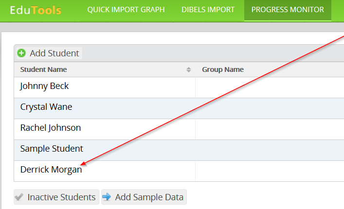
Task: Click the Group Name cell for Johnny Beck
Action: click(x=269, y=87)
